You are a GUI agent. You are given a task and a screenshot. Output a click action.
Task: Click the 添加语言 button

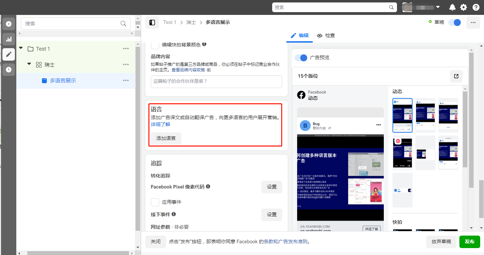pos(166,138)
